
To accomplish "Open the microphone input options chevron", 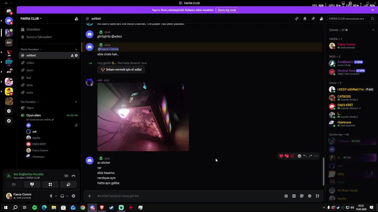I will click(56, 196).
